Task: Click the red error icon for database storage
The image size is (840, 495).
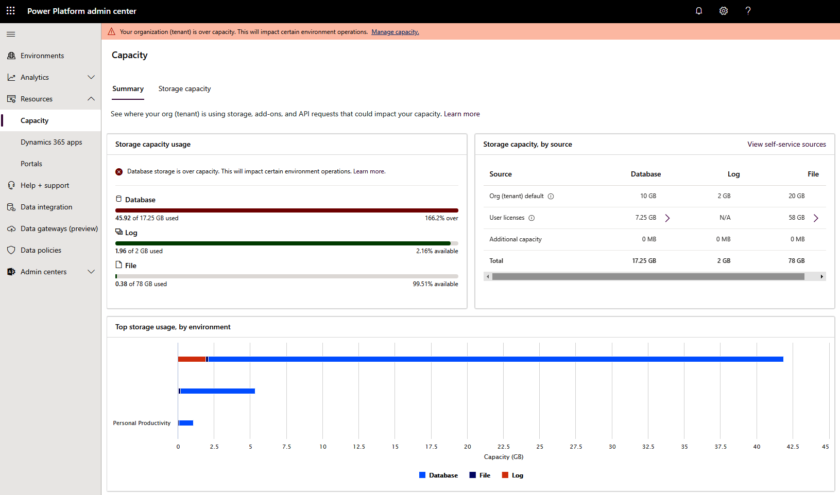Action: pos(119,172)
